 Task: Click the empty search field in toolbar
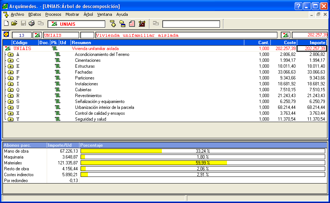tap(191, 24)
